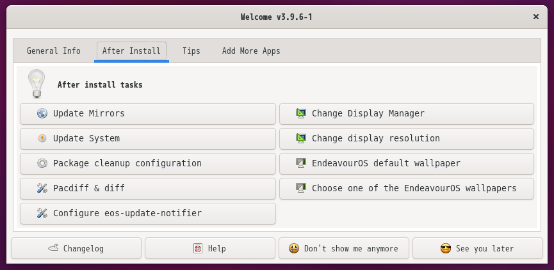Click See you later
The height and width of the screenshot is (270, 554).
(478, 248)
